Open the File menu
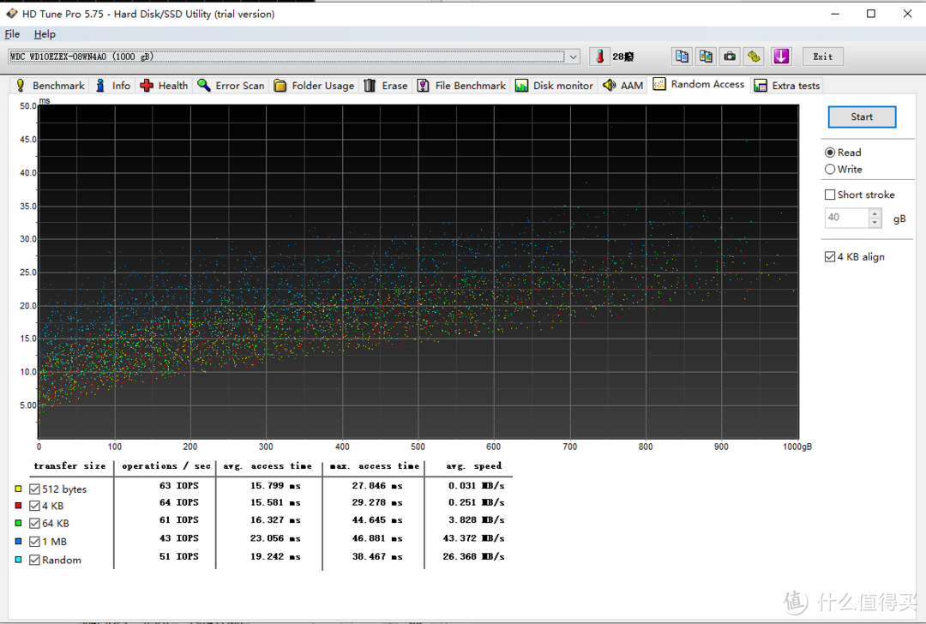The width and height of the screenshot is (926, 624). (x=12, y=34)
